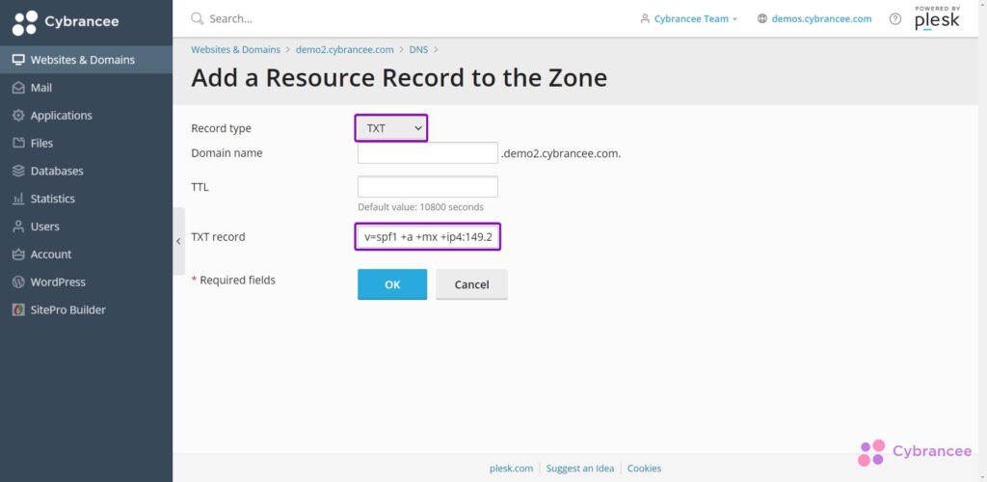Click the globe icon beside demos.cybrancee.com
The image size is (987, 482).
click(762, 19)
